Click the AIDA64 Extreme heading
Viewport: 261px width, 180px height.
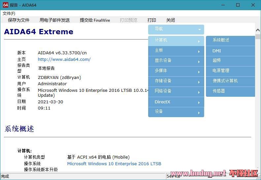[x=39, y=32]
